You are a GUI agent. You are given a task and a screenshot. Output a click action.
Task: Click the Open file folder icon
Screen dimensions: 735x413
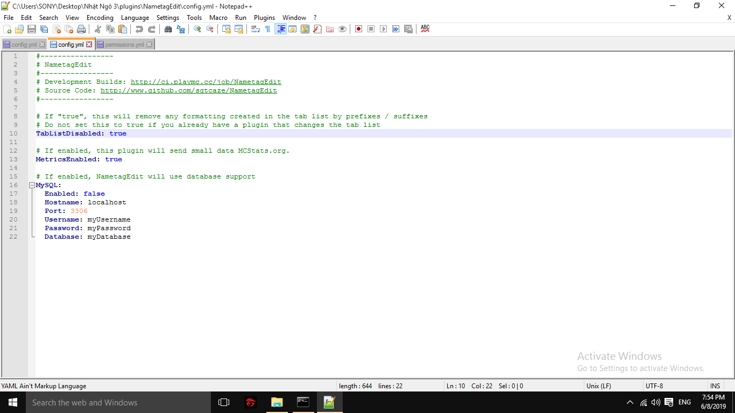[19, 29]
